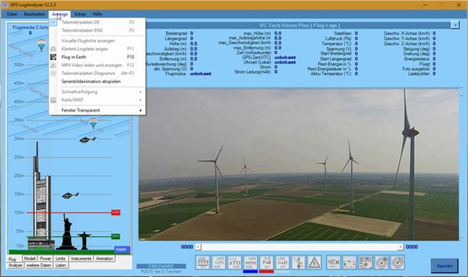Viewport: 468px width, 277px height.
Task: Click the ATTI ???? mode icon
Action: click(203, 263)
